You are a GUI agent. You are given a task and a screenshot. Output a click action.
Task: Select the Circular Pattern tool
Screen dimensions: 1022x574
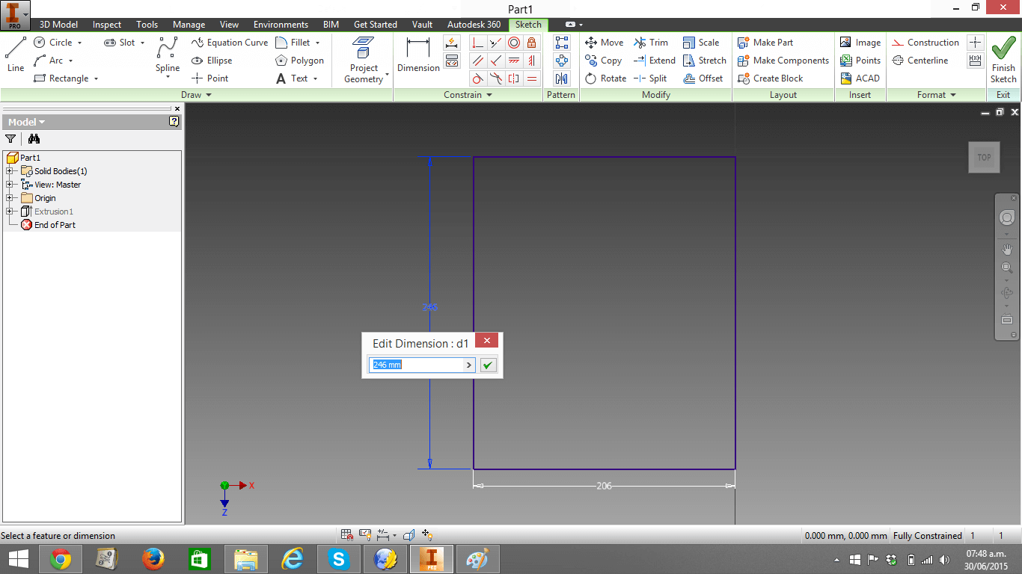tap(562, 61)
